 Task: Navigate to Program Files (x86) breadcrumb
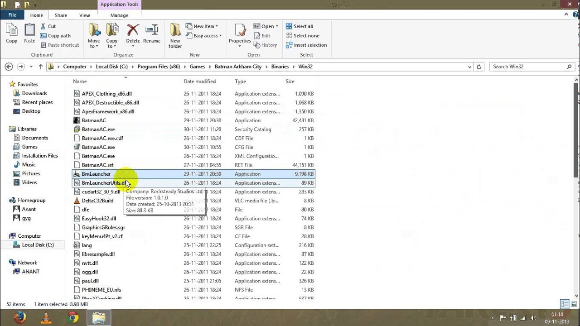click(159, 67)
